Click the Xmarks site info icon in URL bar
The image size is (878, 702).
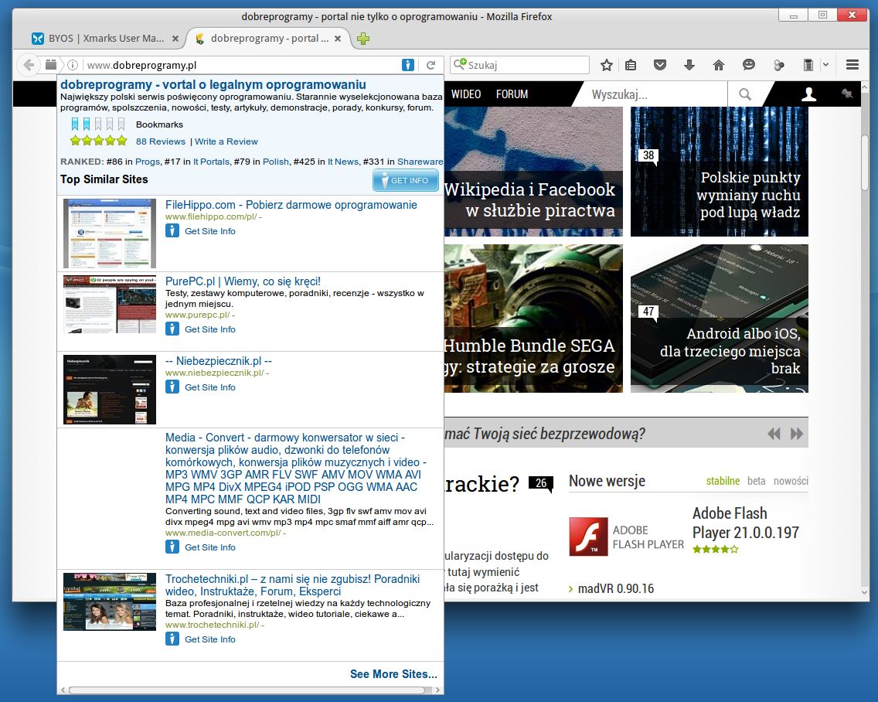click(x=408, y=65)
